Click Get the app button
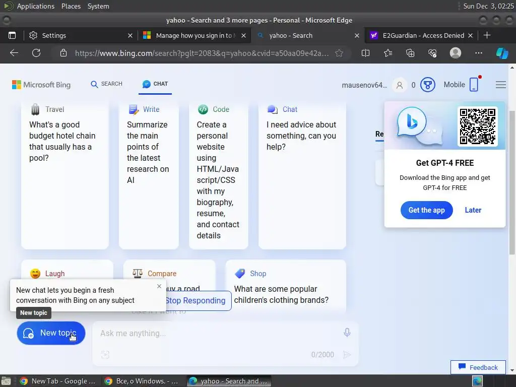Image resolution: width=516 pixels, height=387 pixels. coord(426,210)
